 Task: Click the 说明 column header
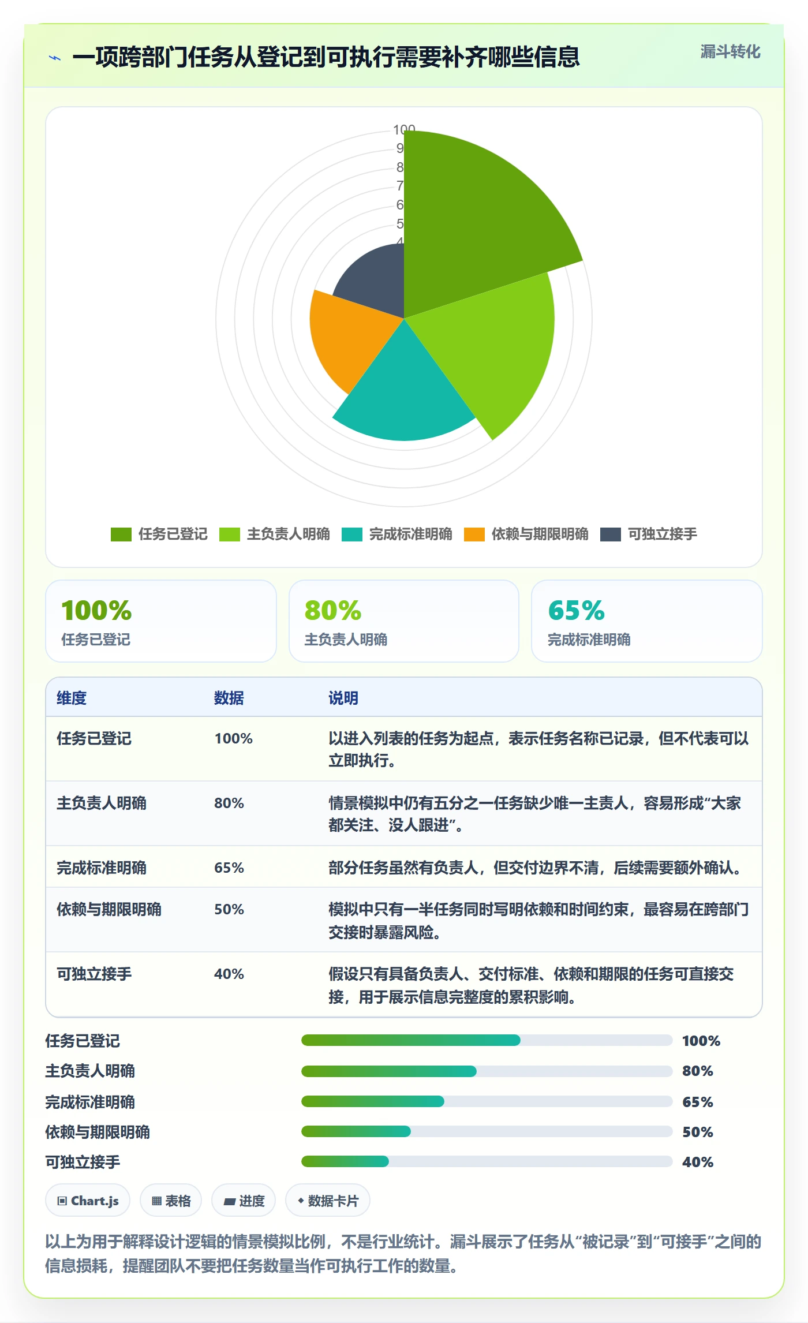click(x=343, y=698)
